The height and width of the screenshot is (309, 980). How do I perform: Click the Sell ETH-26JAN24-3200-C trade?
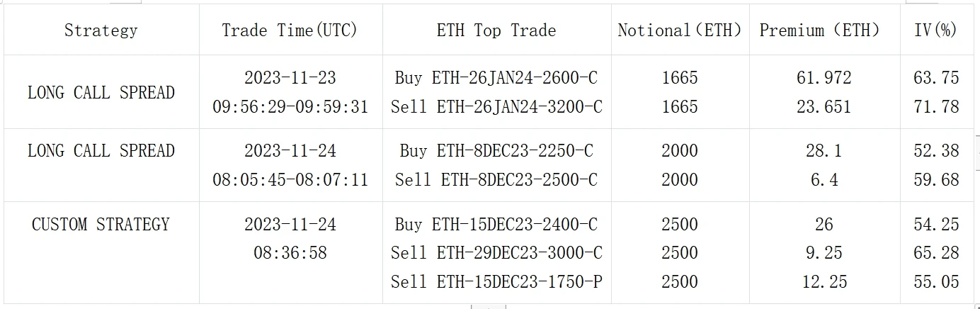coord(496,107)
